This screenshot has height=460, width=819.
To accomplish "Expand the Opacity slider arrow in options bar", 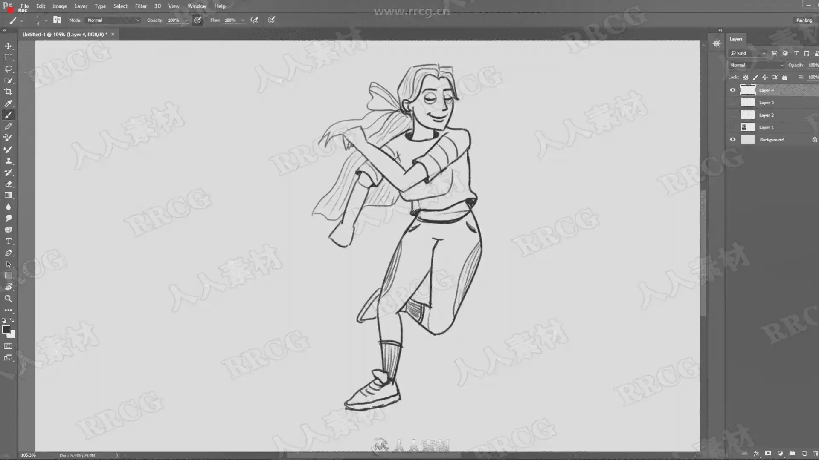I will point(186,20).
